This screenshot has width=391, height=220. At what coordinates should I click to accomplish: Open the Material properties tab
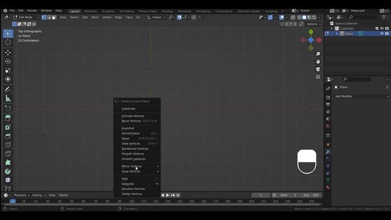coord(328,188)
